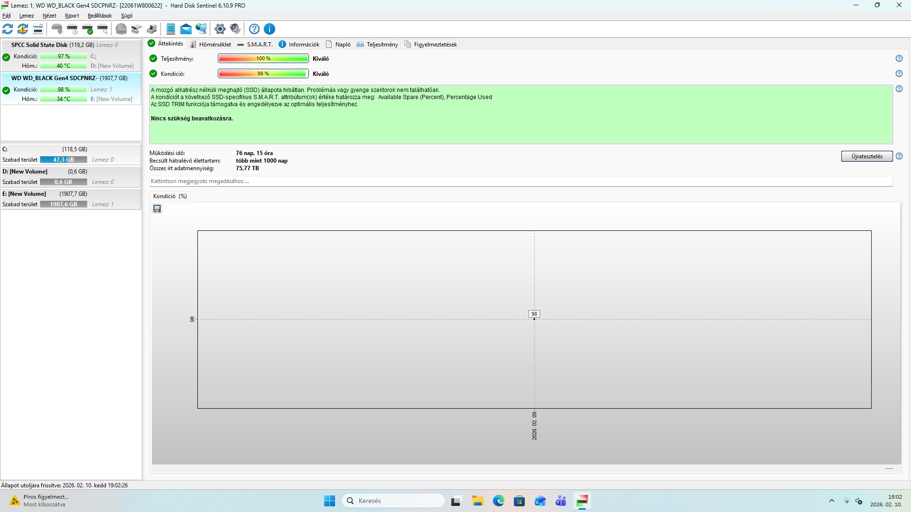Click the blue info about icon
911x512 pixels.
(x=270, y=29)
